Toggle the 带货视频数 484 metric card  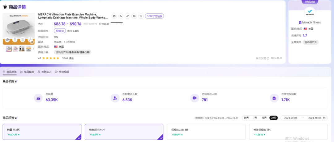coord(289,132)
